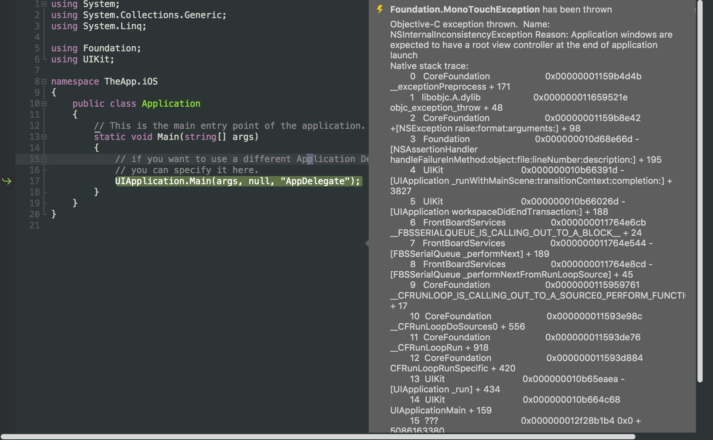Collapse the Main method fold at line 13
This screenshot has width=713, height=440.
44,137
